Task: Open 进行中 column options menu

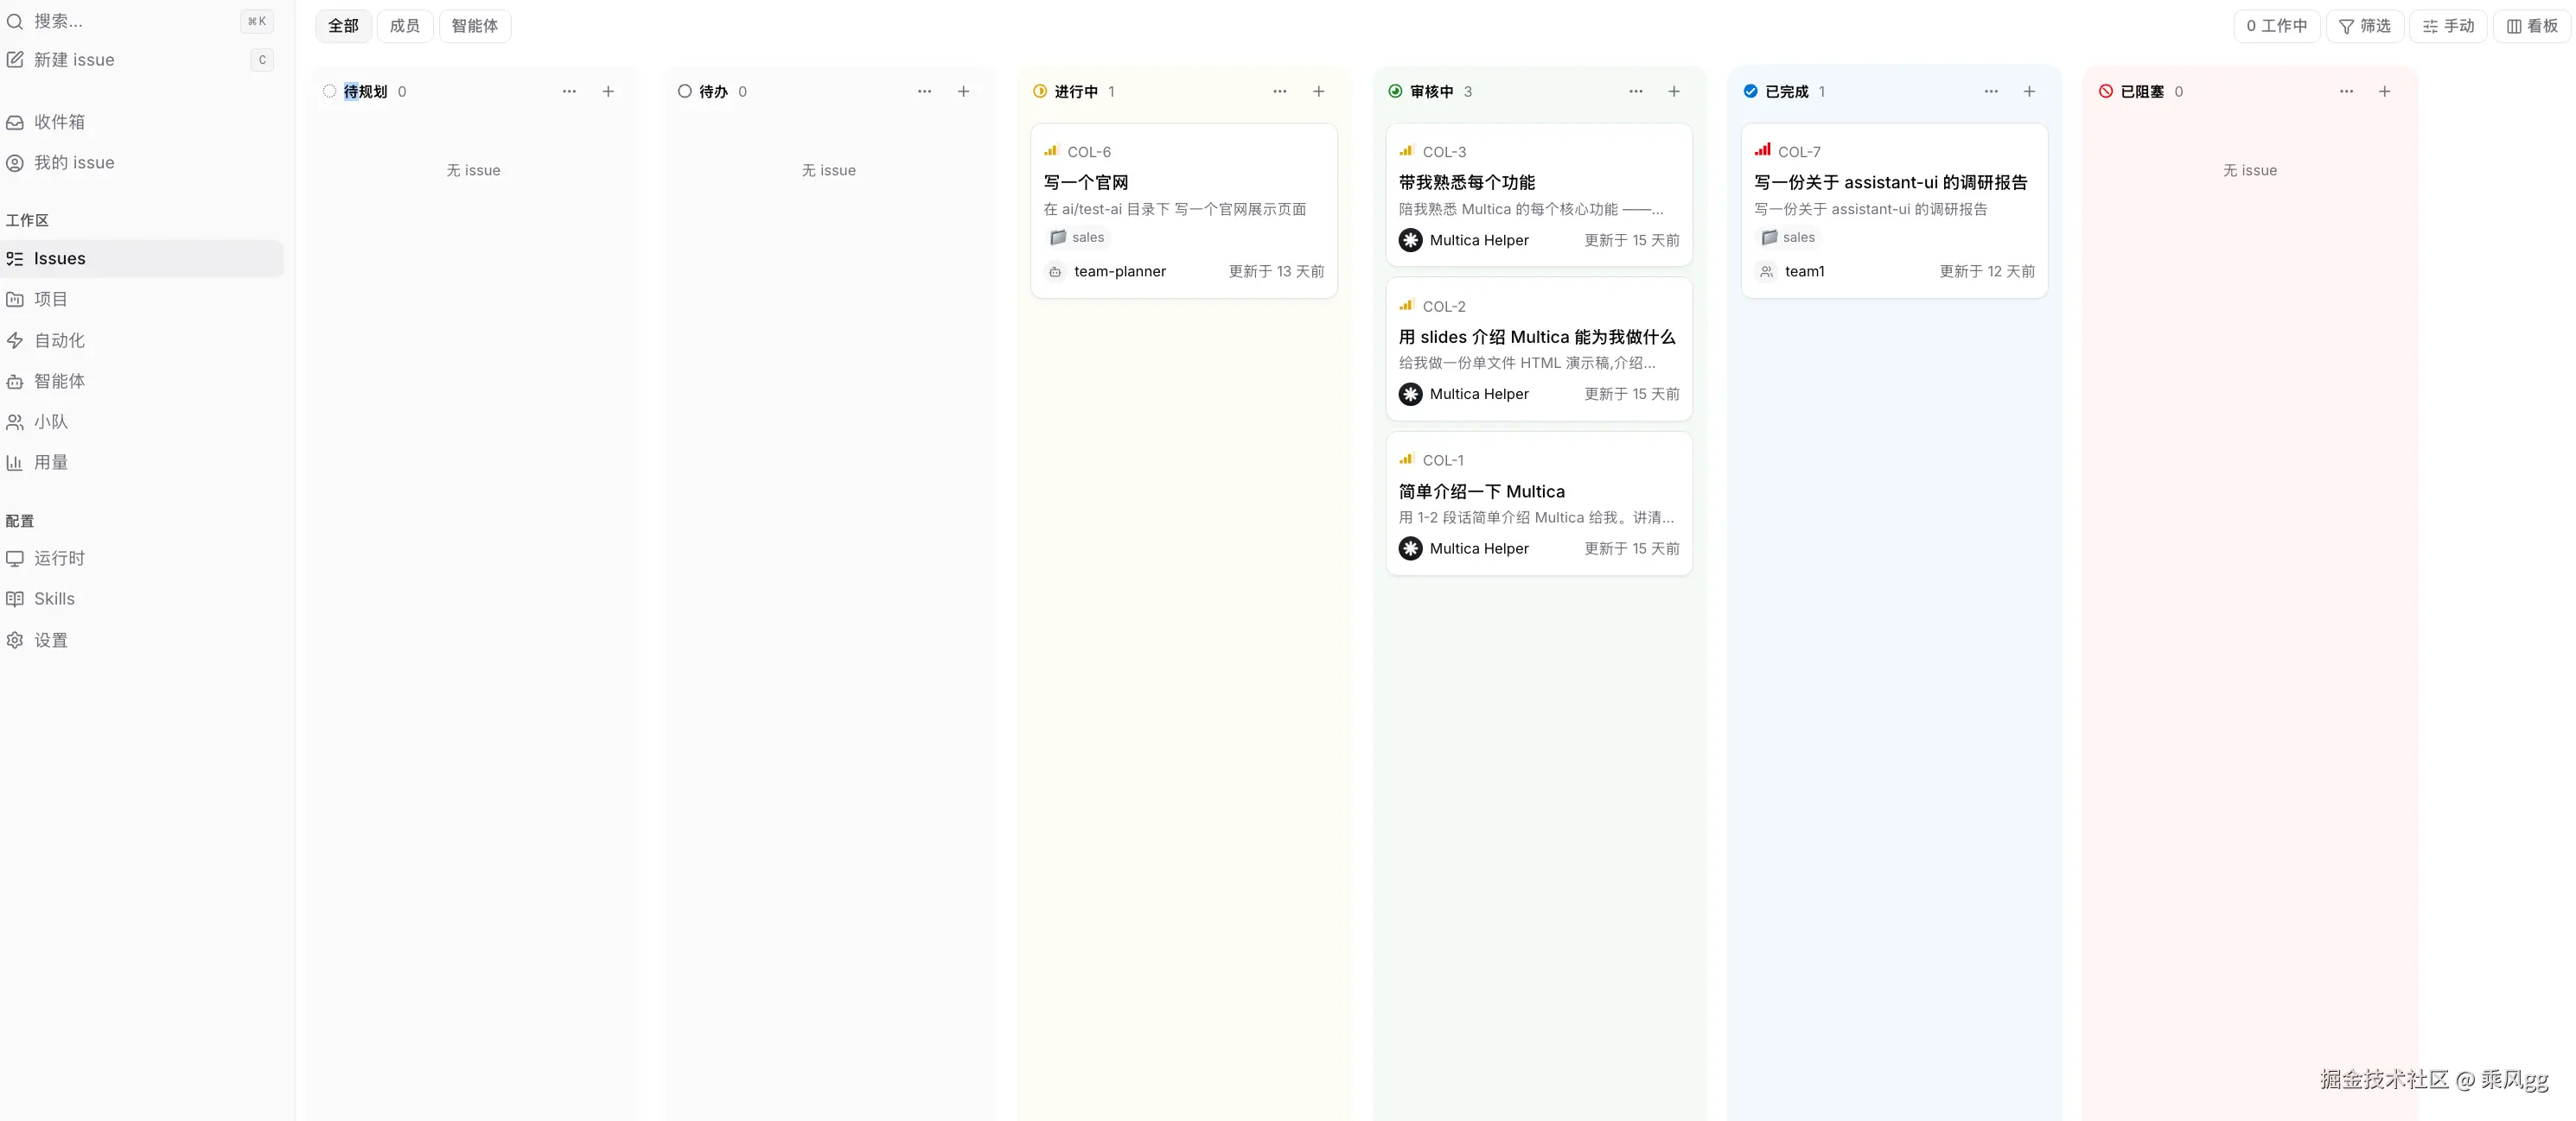Action: 1280,92
